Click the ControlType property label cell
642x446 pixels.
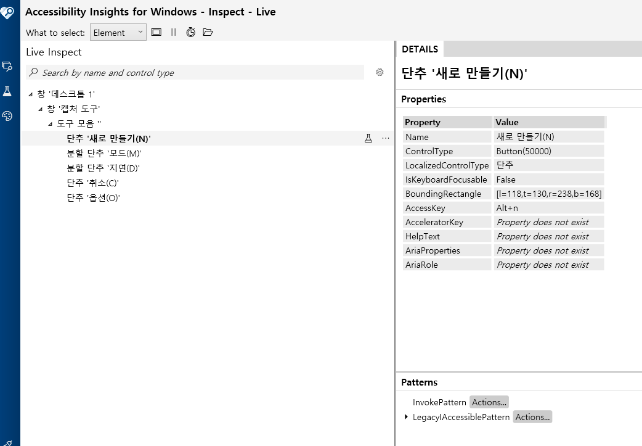tap(447, 151)
